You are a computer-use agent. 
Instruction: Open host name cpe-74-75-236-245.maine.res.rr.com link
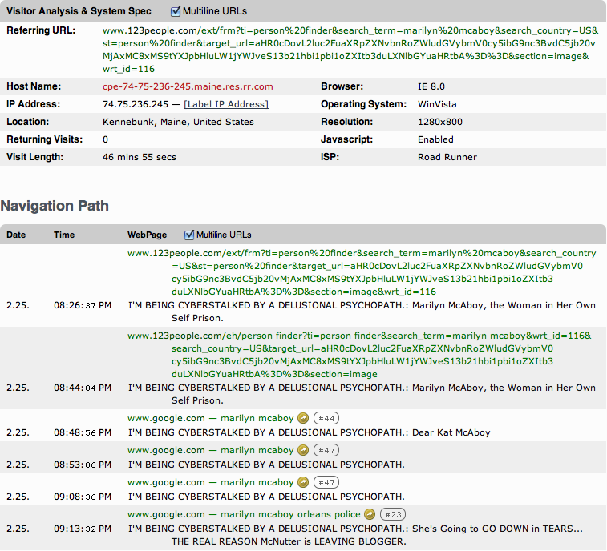click(188, 86)
